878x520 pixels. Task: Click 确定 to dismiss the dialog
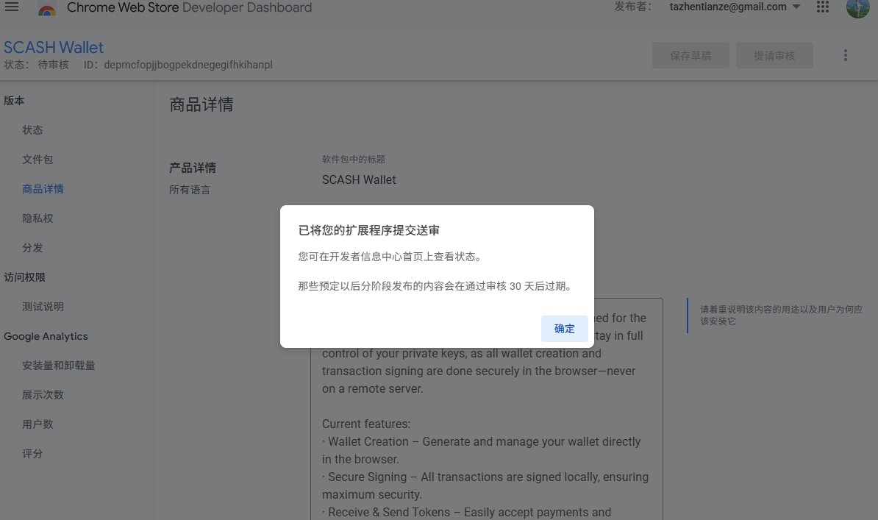[x=565, y=328]
